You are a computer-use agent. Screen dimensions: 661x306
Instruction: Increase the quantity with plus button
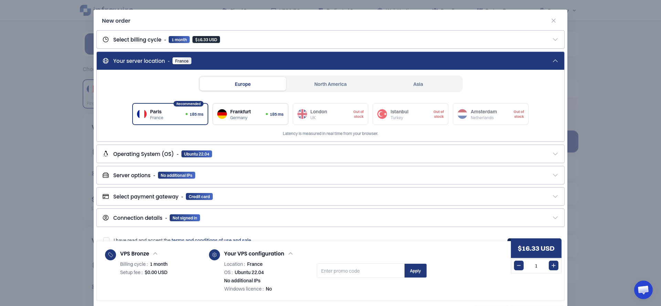point(554,265)
